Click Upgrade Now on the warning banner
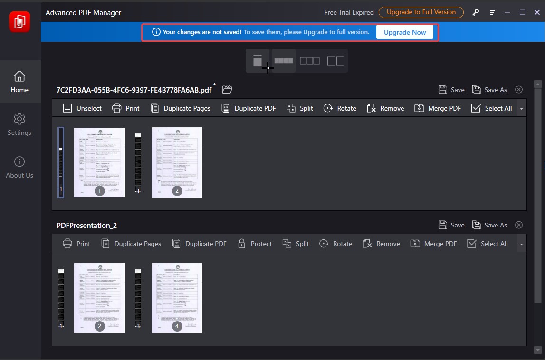 click(x=404, y=32)
